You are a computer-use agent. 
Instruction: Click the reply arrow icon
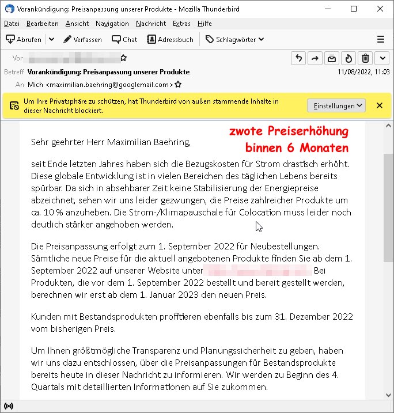pos(298,58)
